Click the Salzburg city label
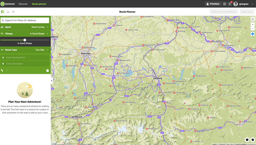 [x=158, y=78]
